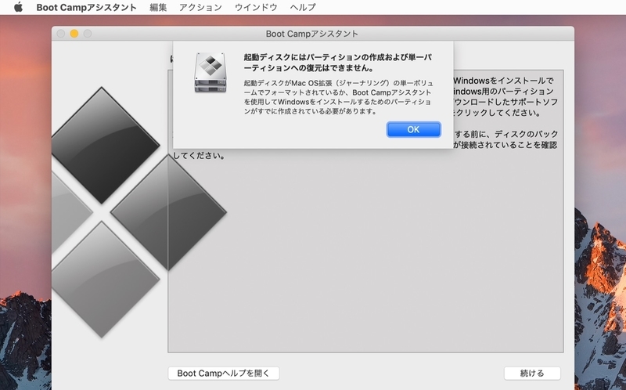Click the yellow minimize button of Boot Camp window
Image resolution: width=626 pixels, height=390 pixels.
[x=74, y=34]
